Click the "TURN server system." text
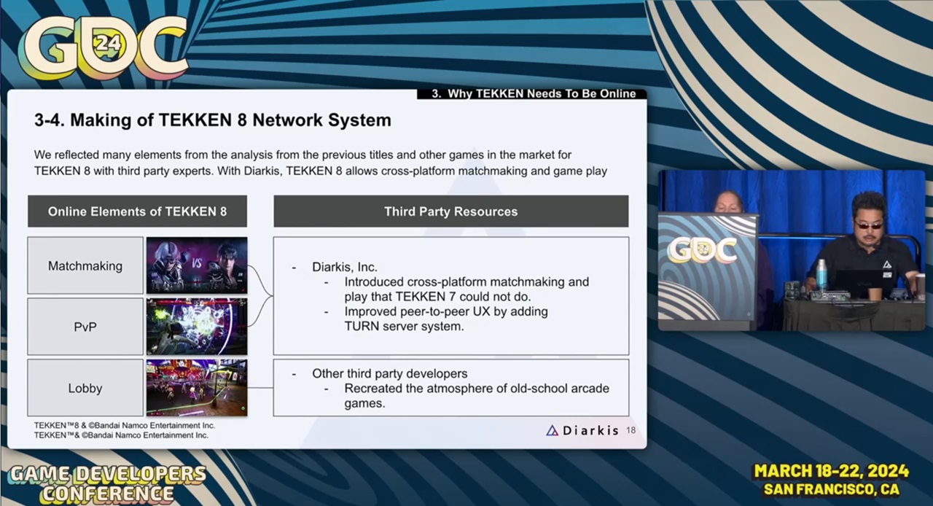This screenshot has width=933, height=506. pos(404,326)
